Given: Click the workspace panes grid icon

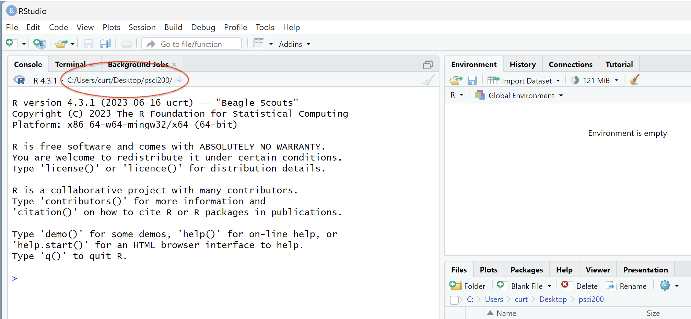Looking at the screenshot, I should point(259,43).
